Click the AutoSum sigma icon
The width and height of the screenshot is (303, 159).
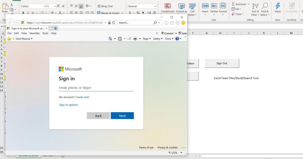click(233, 4)
